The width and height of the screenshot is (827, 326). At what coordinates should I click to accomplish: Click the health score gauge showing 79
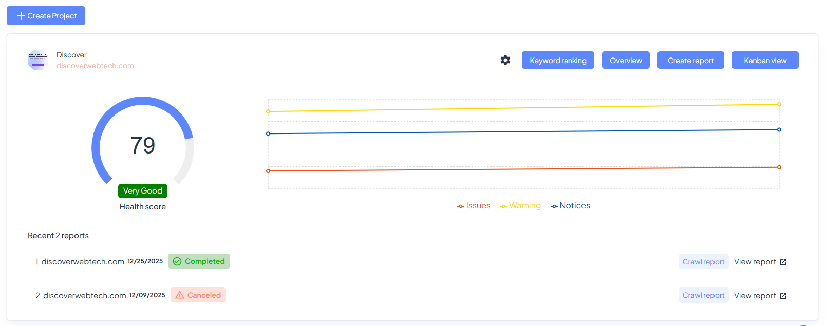click(x=143, y=145)
